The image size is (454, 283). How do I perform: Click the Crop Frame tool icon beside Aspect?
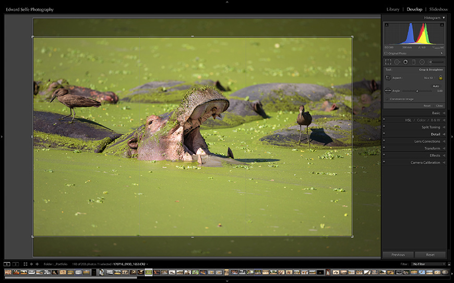[388, 78]
